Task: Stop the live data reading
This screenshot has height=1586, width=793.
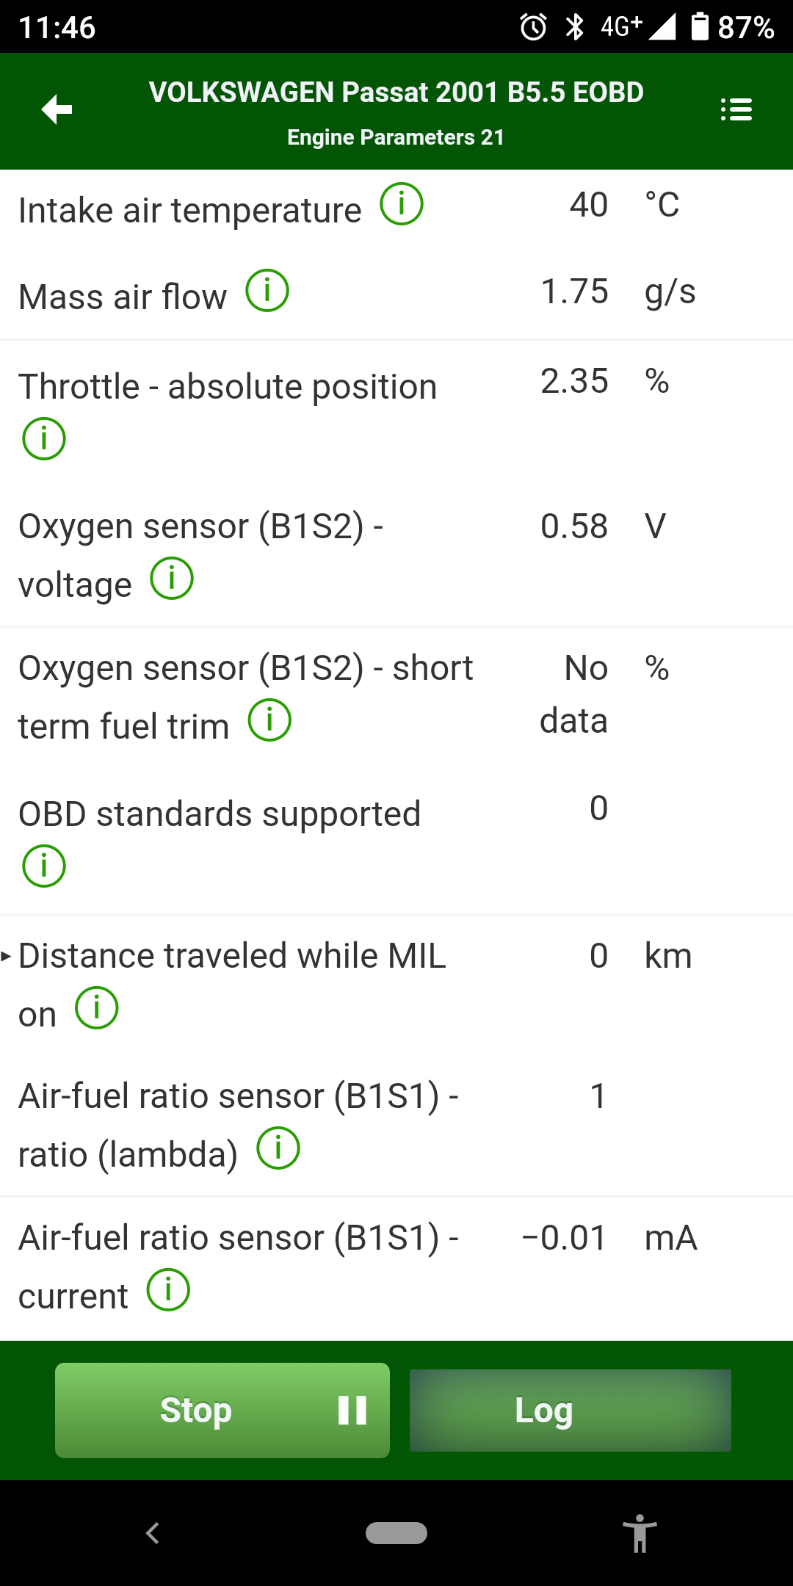Action: tap(222, 1411)
